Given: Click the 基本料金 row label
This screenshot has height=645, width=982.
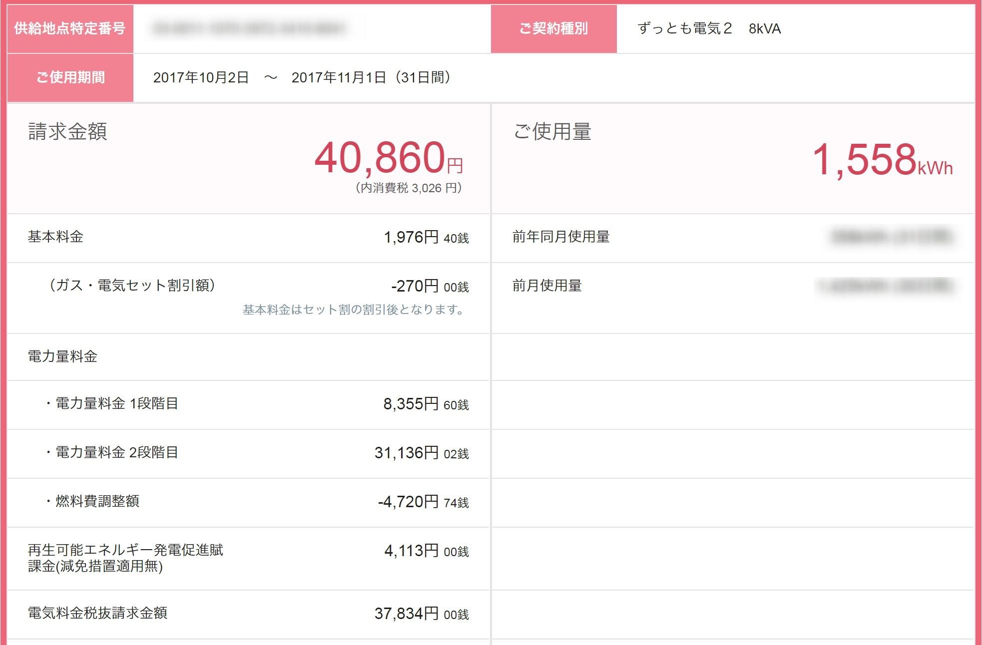Looking at the screenshot, I should tap(55, 237).
